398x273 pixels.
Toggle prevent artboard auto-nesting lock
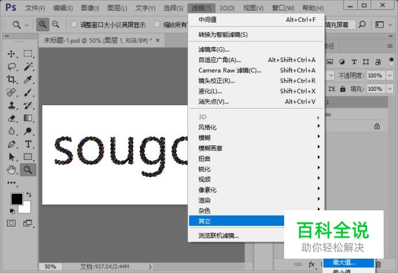point(331,89)
